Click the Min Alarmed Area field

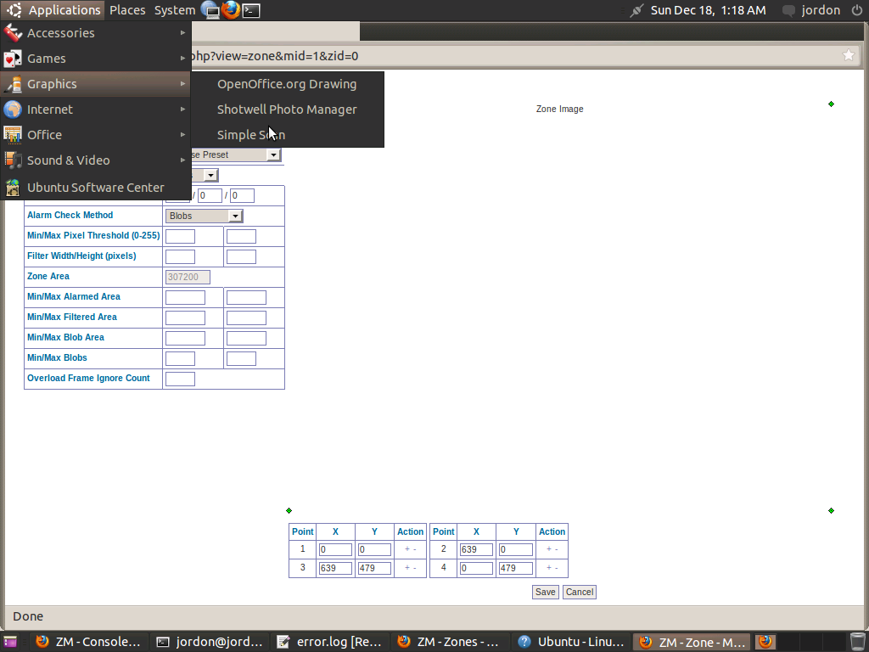[x=185, y=297]
